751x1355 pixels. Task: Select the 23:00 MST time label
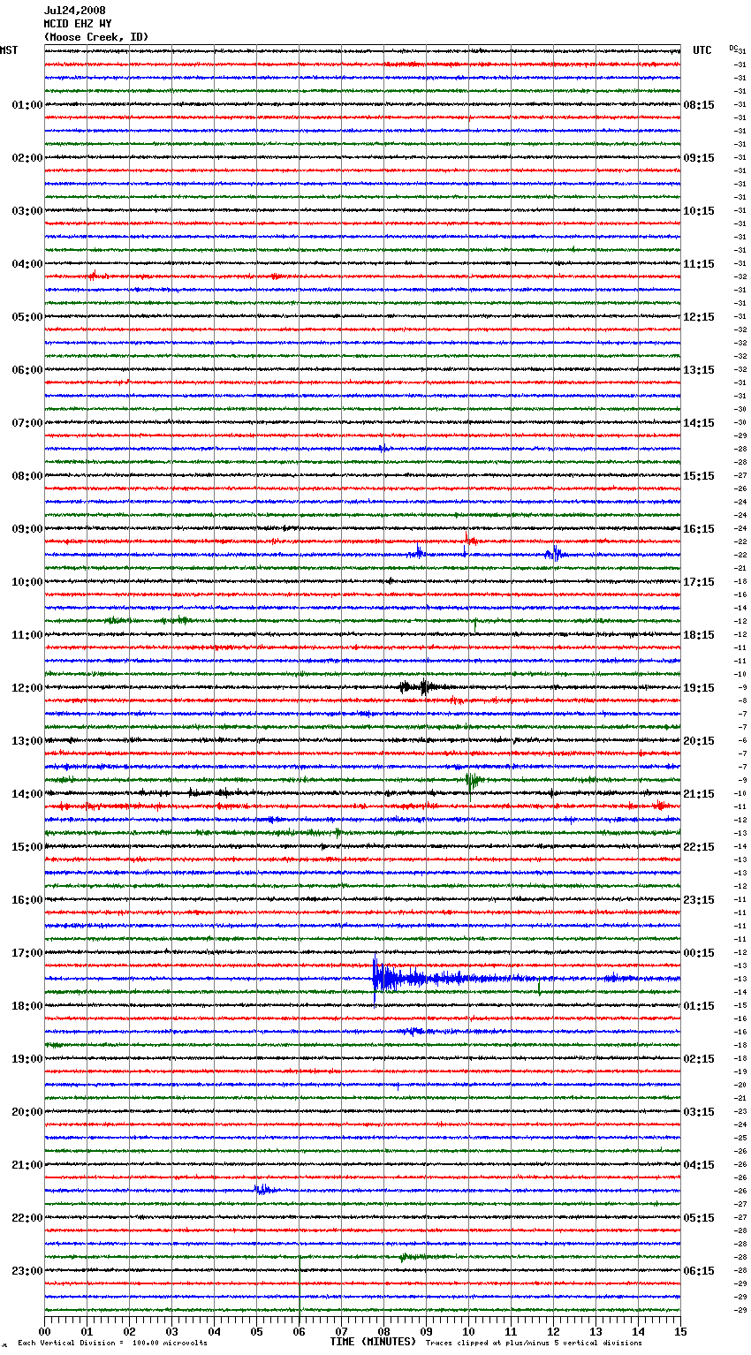click(x=27, y=1271)
